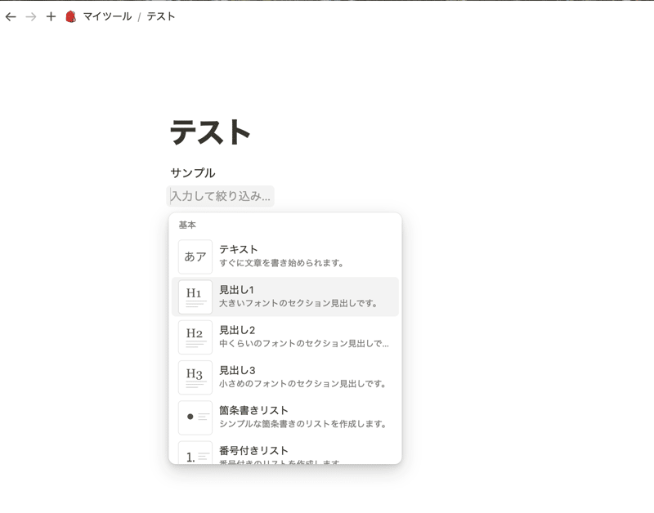Click the forward navigation arrow
The width and height of the screenshot is (654, 513).
click(31, 15)
